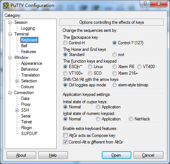Open the Proxy category

point(26,104)
